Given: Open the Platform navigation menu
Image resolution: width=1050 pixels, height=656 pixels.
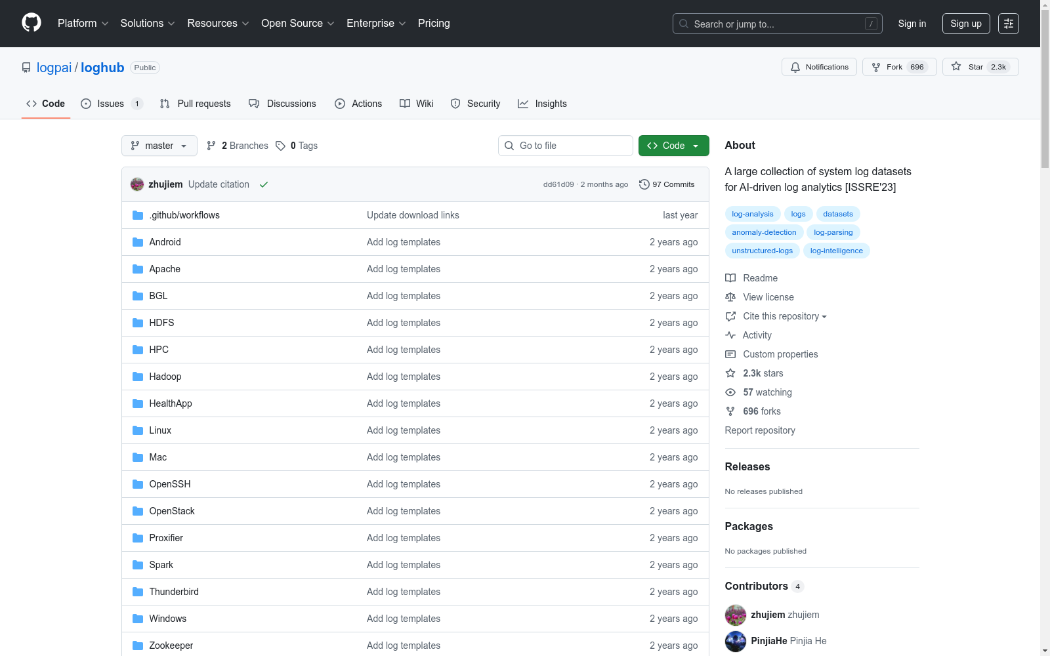Looking at the screenshot, I should (x=83, y=24).
